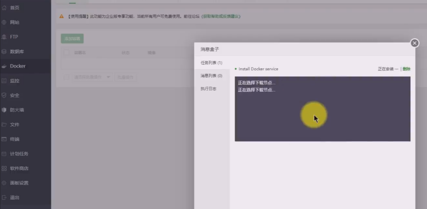Click the 防火墙 firewall icon
The image size is (427, 209).
pyautogui.click(x=4, y=110)
